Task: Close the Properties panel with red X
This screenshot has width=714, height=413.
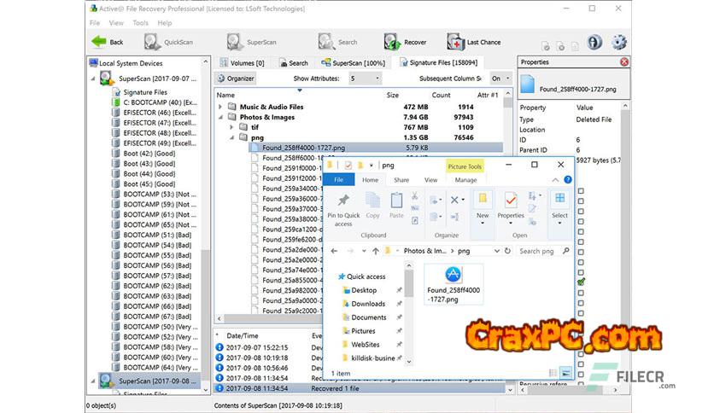Action: tap(624, 62)
